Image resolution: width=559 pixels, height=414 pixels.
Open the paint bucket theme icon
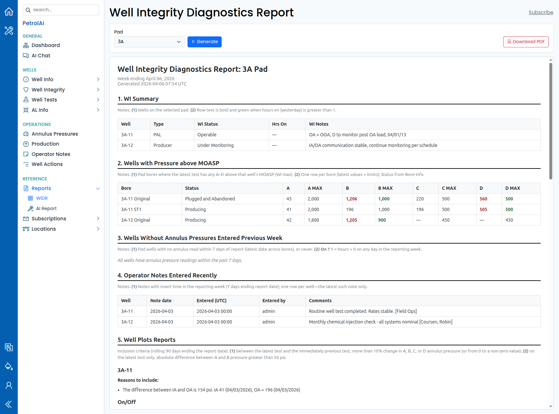point(9,366)
